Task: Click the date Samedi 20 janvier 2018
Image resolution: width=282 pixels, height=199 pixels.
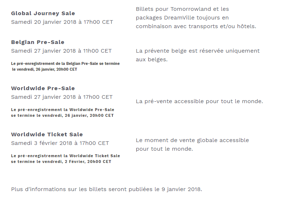Action: [x=44, y=22]
